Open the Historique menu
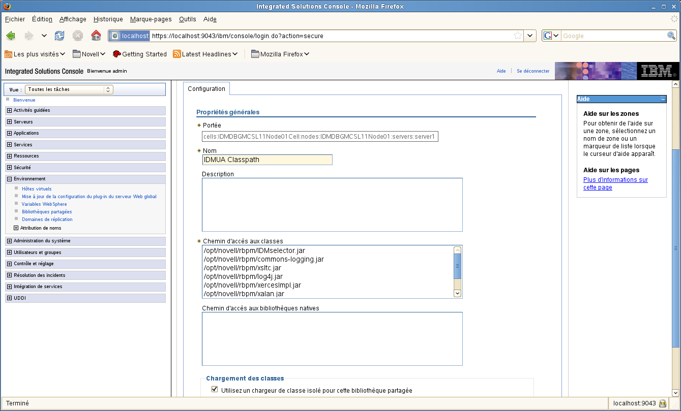Image resolution: width=681 pixels, height=411 pixels. click(x=108, y=19)
